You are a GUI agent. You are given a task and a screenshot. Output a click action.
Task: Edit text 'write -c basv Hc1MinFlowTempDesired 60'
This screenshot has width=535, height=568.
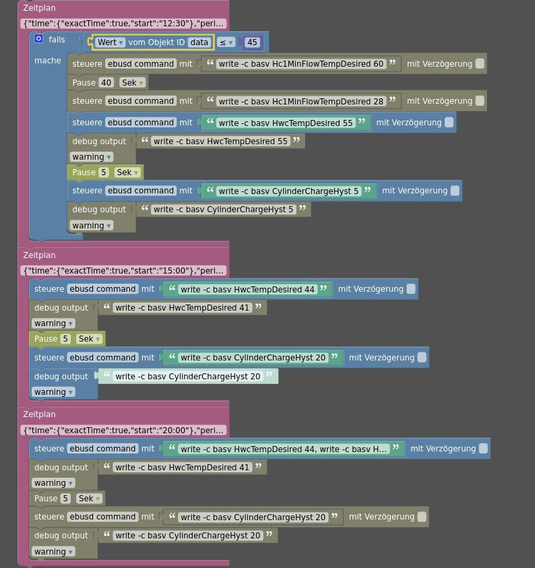[x=301, y=64]
